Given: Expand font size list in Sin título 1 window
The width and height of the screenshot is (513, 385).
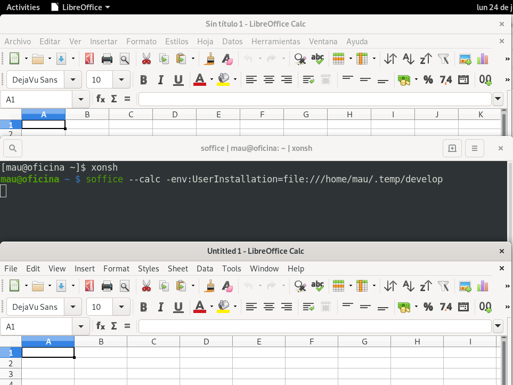Looking at the screenshot, I should (121, 80).
